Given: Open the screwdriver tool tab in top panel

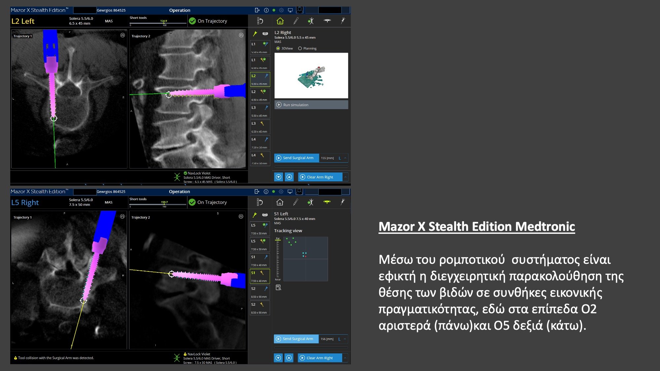Looking at the screenshot, I should point(296,21).
